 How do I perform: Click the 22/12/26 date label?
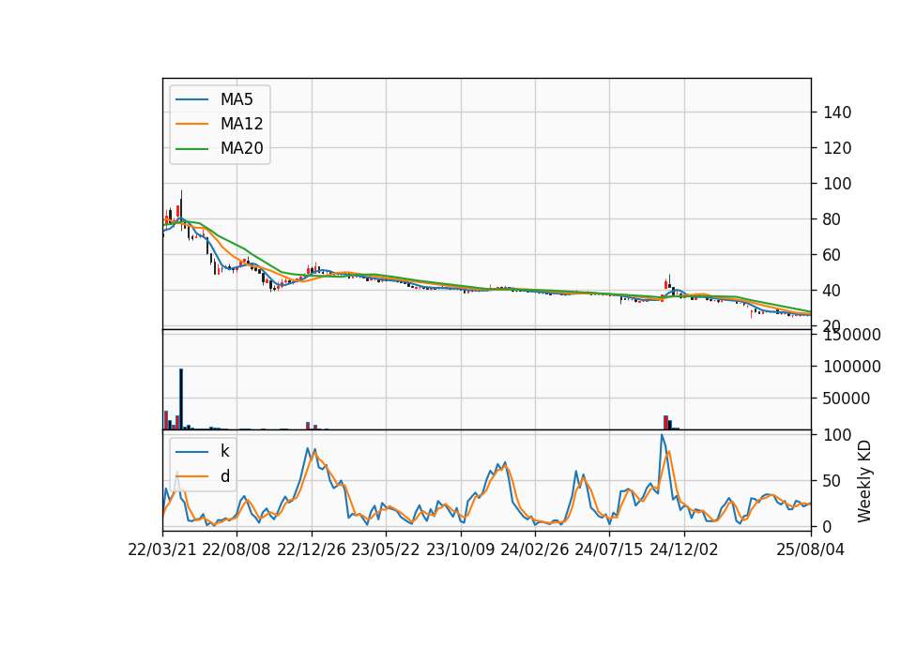312,549
